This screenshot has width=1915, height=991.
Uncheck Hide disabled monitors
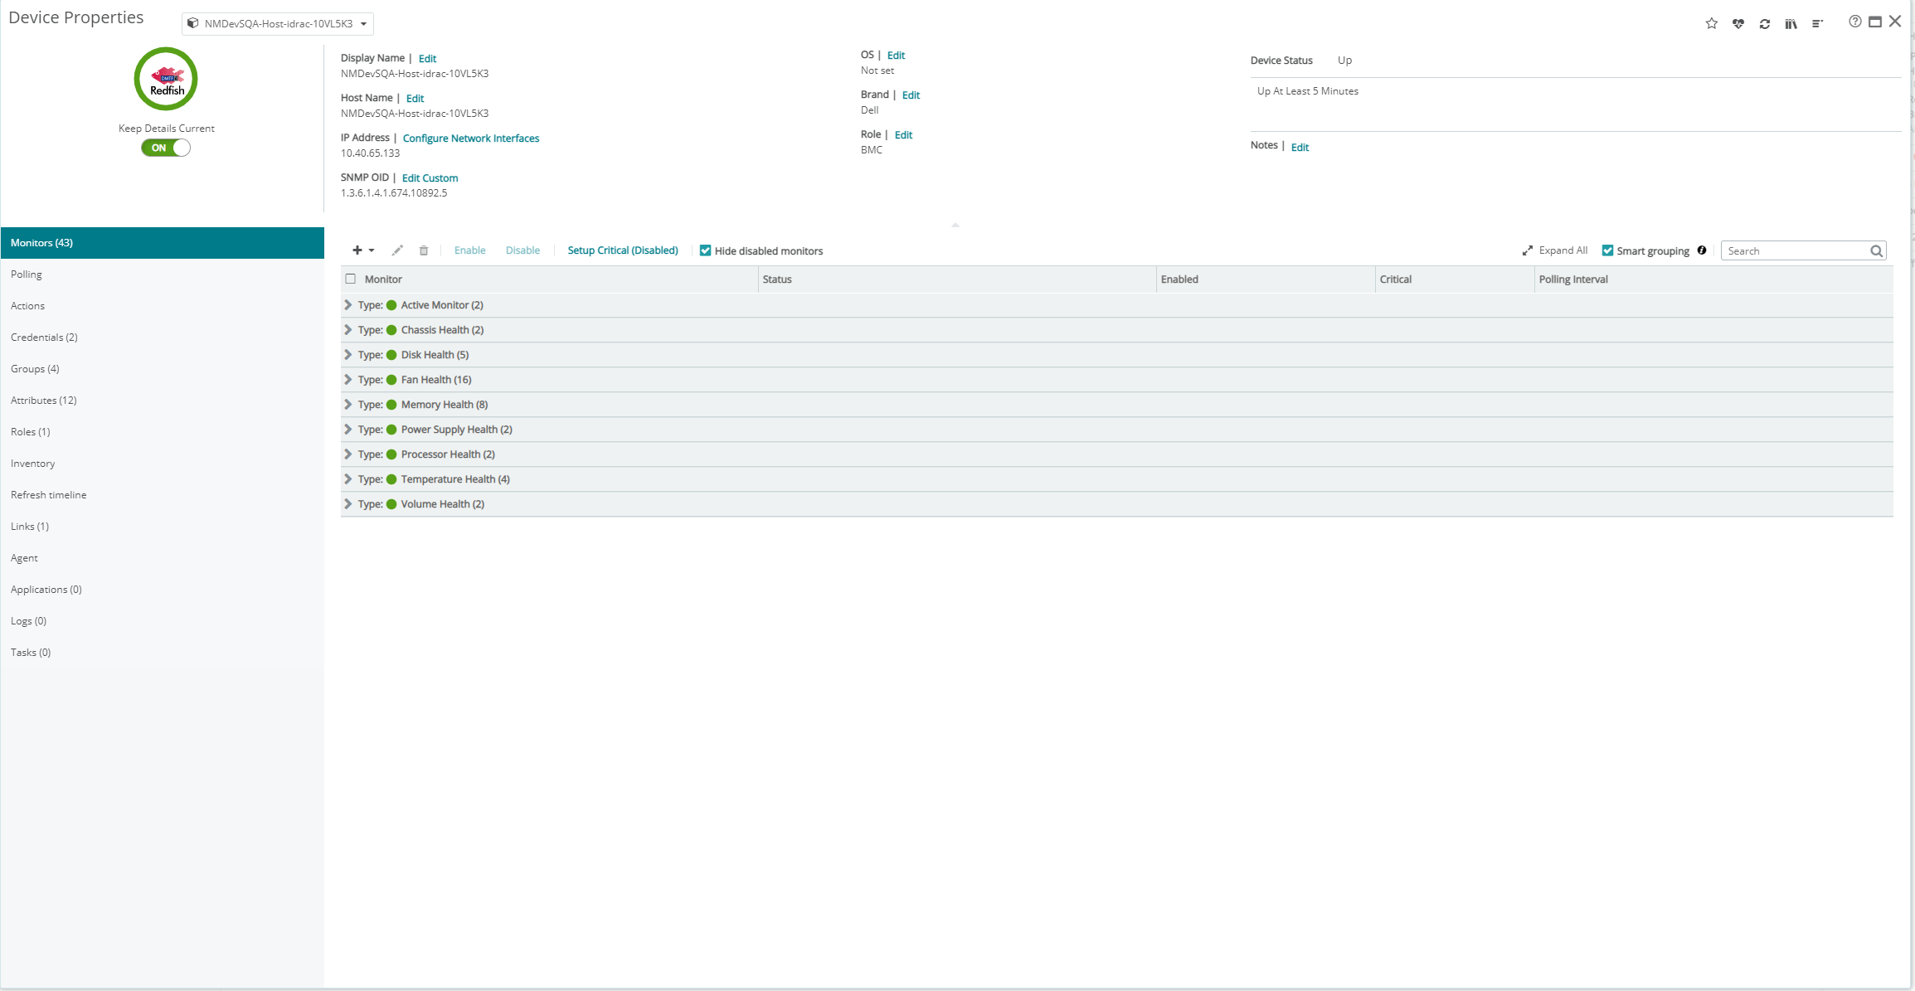(705, 250)
